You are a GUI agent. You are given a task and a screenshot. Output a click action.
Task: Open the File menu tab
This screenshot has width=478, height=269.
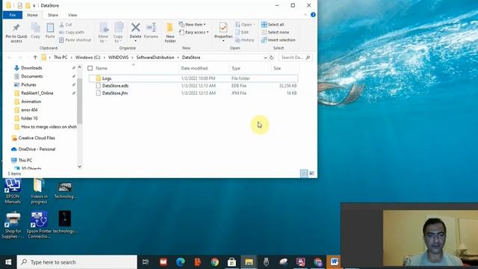[13, 15]
